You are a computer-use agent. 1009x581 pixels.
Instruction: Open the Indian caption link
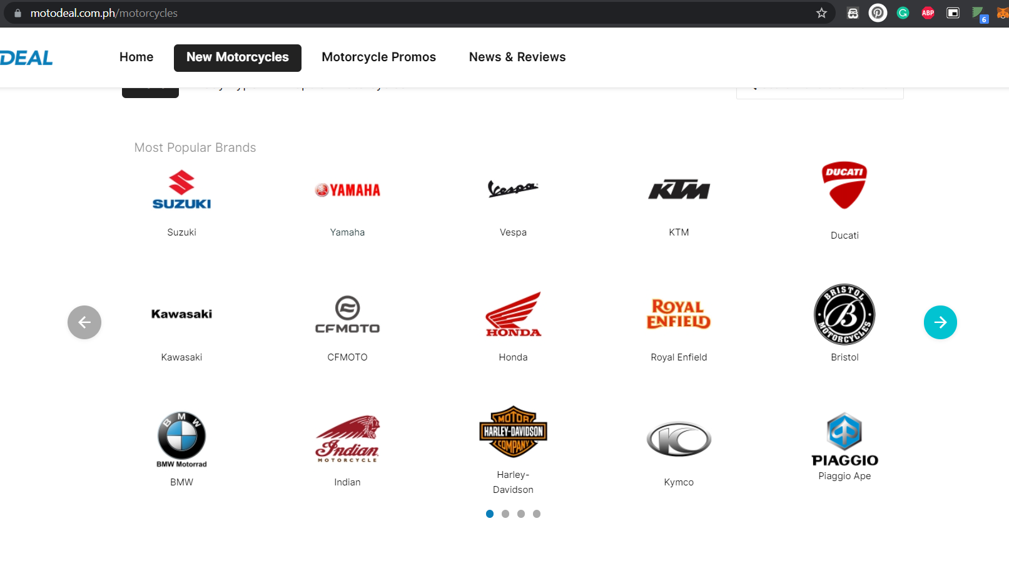[x=347, y=482]
